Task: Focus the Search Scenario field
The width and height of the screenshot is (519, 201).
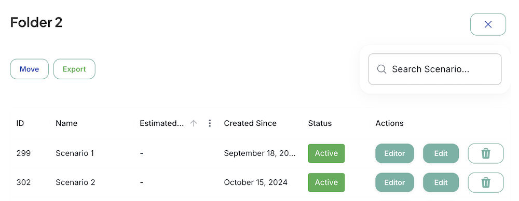Action: [x=435, y=69]
